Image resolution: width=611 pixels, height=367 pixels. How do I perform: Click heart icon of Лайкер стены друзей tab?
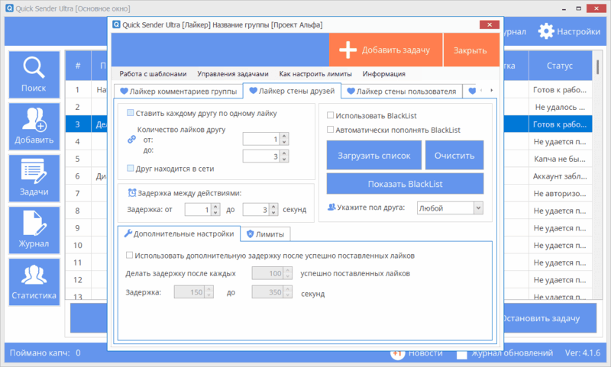tap(253, 91)
